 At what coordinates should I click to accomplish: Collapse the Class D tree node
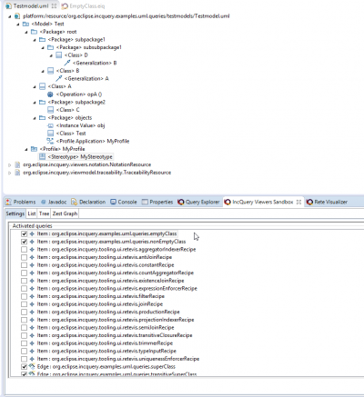coord(51,55)
